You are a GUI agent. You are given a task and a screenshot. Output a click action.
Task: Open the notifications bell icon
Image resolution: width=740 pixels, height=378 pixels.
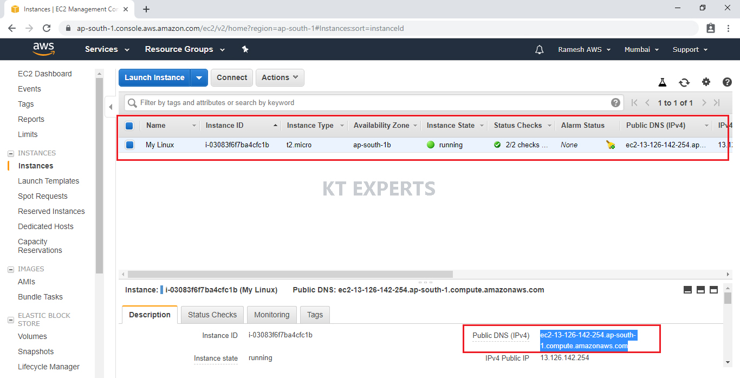[x=539, y=50]
